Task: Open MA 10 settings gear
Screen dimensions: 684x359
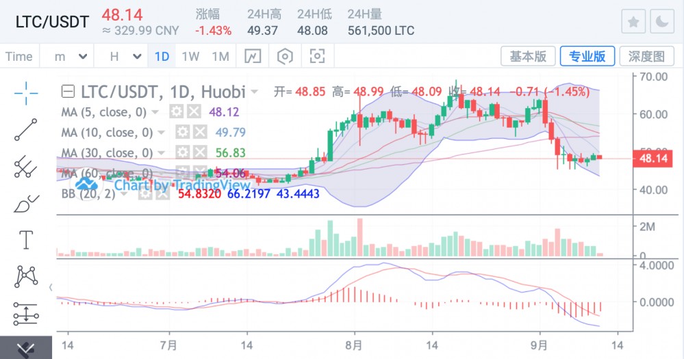Action: click(182, 132)
